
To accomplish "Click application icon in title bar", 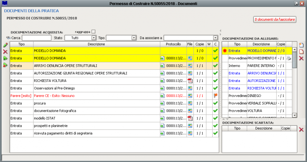I will pos(5,3).
